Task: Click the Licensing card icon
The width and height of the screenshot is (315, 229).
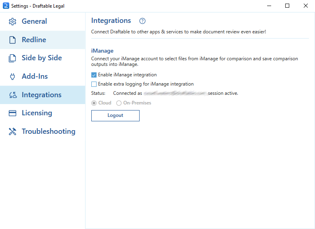Action: (x=12, y=113)
